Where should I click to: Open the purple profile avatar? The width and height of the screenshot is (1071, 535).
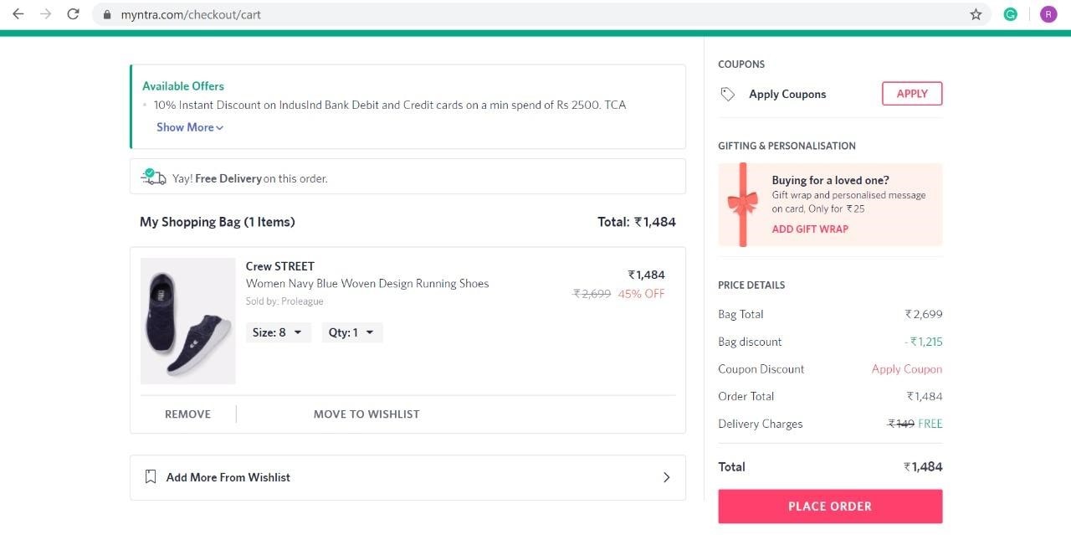click(x=1048, y=14)
